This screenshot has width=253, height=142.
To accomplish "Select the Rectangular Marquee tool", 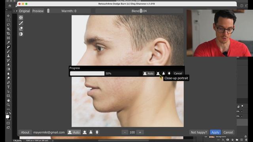I will click(x=8, y=20).
